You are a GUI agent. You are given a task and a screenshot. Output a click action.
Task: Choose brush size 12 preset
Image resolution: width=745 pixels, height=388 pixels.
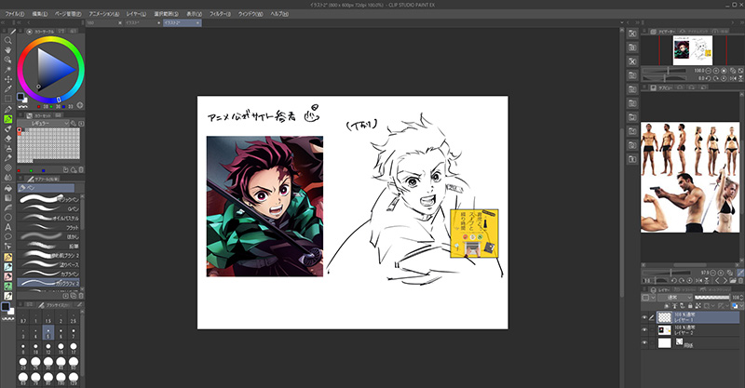[48, 348]
